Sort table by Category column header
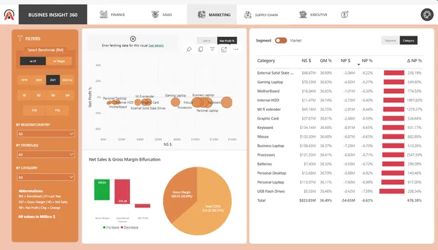 [266, 60]
